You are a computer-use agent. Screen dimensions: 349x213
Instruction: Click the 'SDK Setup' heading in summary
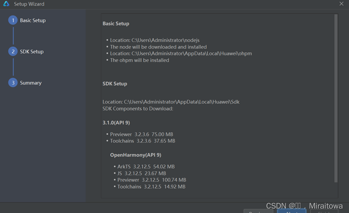(115, 84)
